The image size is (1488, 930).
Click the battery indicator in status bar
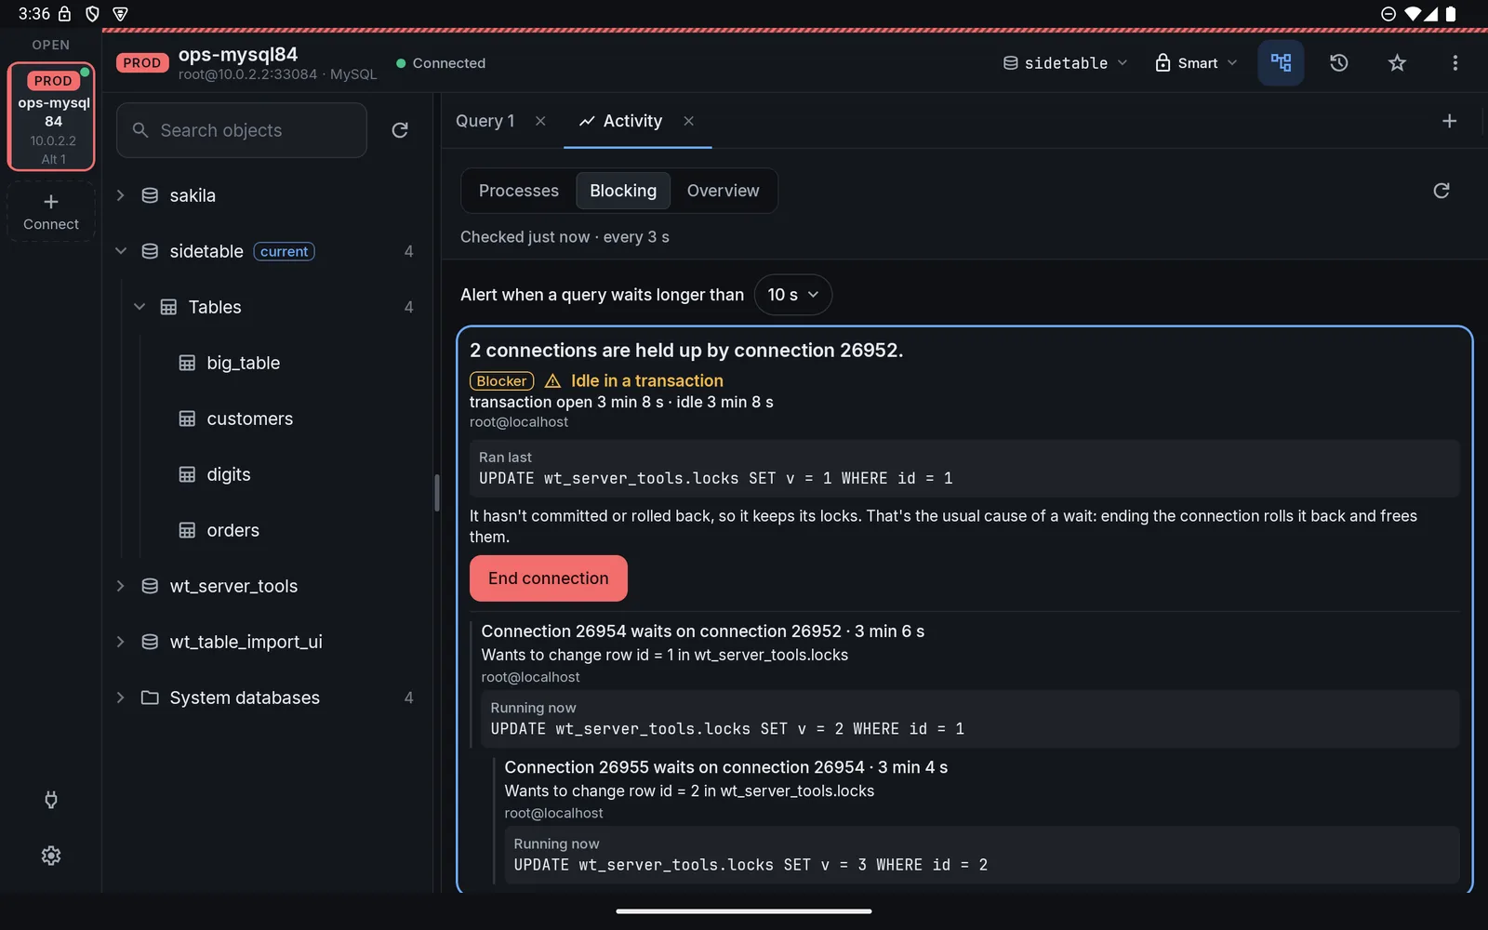(1451, 14)
